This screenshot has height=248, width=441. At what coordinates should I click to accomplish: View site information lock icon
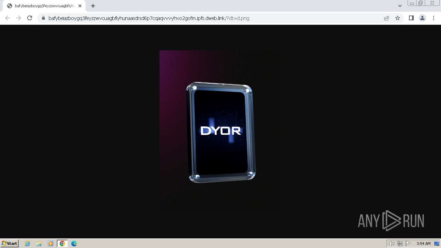pyautogui.click(x=43, y=18)
